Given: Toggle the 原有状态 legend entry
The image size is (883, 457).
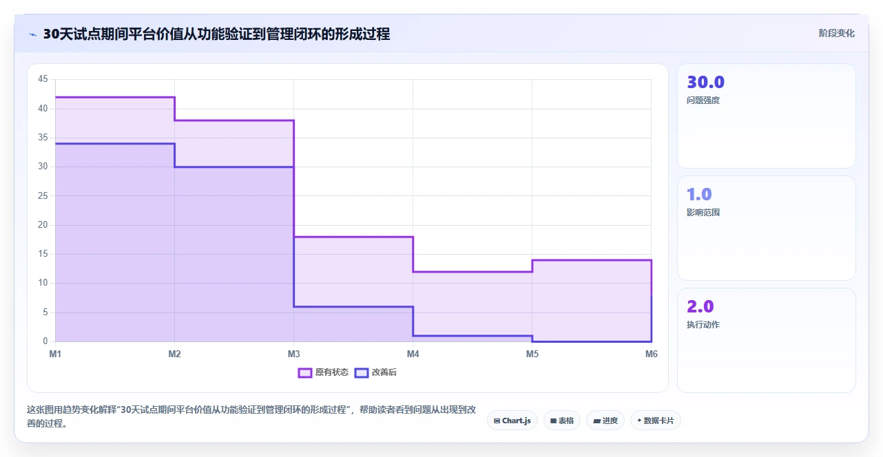Looking at the screenshot, I should coord(323,372).
